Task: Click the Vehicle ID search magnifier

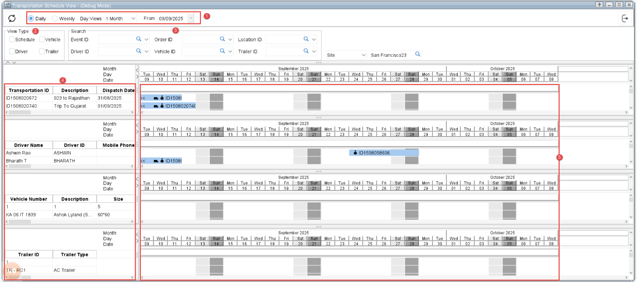Action: click(x=223, y=51)
